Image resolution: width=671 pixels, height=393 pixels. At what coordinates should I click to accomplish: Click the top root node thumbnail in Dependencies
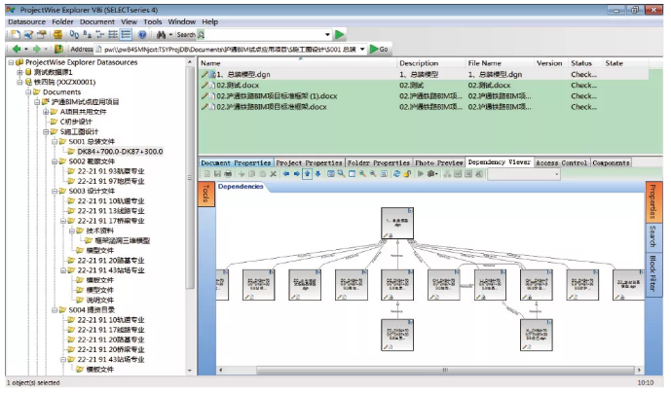(x=397, y=223)
